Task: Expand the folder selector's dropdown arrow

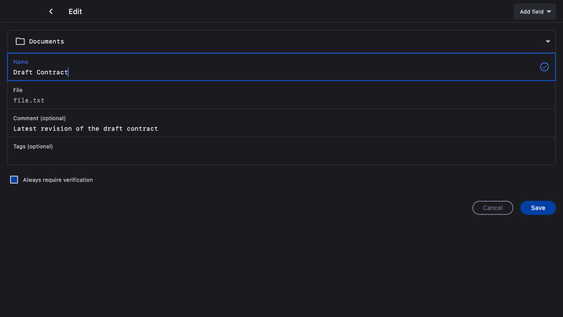Action: (548, 41)
